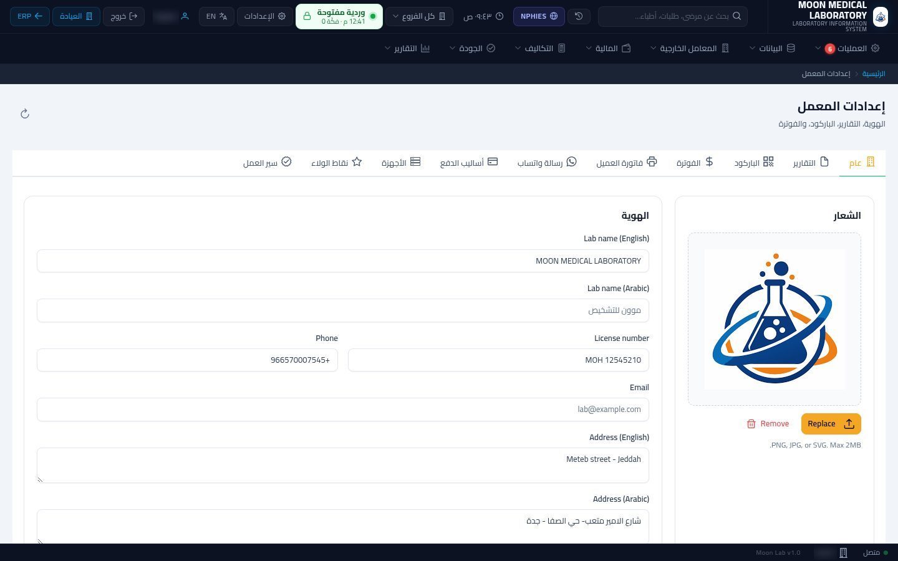
Task: Open the history clock icon button
Action: (x=579, y=16)
